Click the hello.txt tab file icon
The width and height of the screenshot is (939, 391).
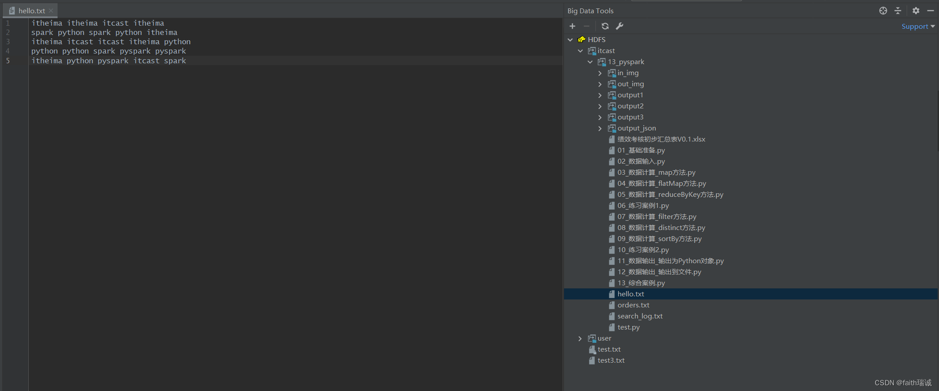pos(12,11)
